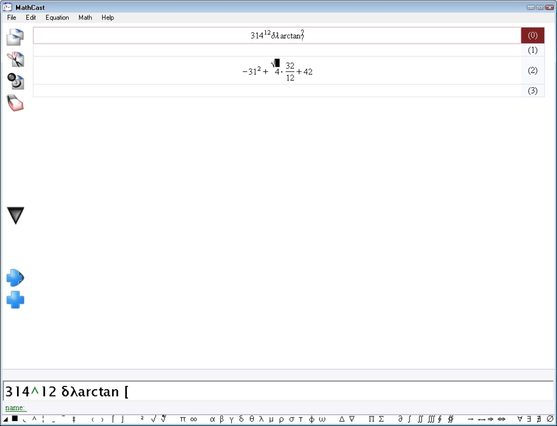Insert the omega symbol

point(322,419)
